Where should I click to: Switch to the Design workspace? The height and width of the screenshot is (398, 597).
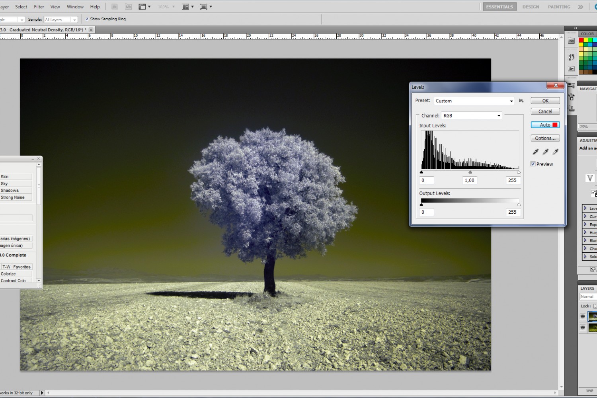point(531,7)
